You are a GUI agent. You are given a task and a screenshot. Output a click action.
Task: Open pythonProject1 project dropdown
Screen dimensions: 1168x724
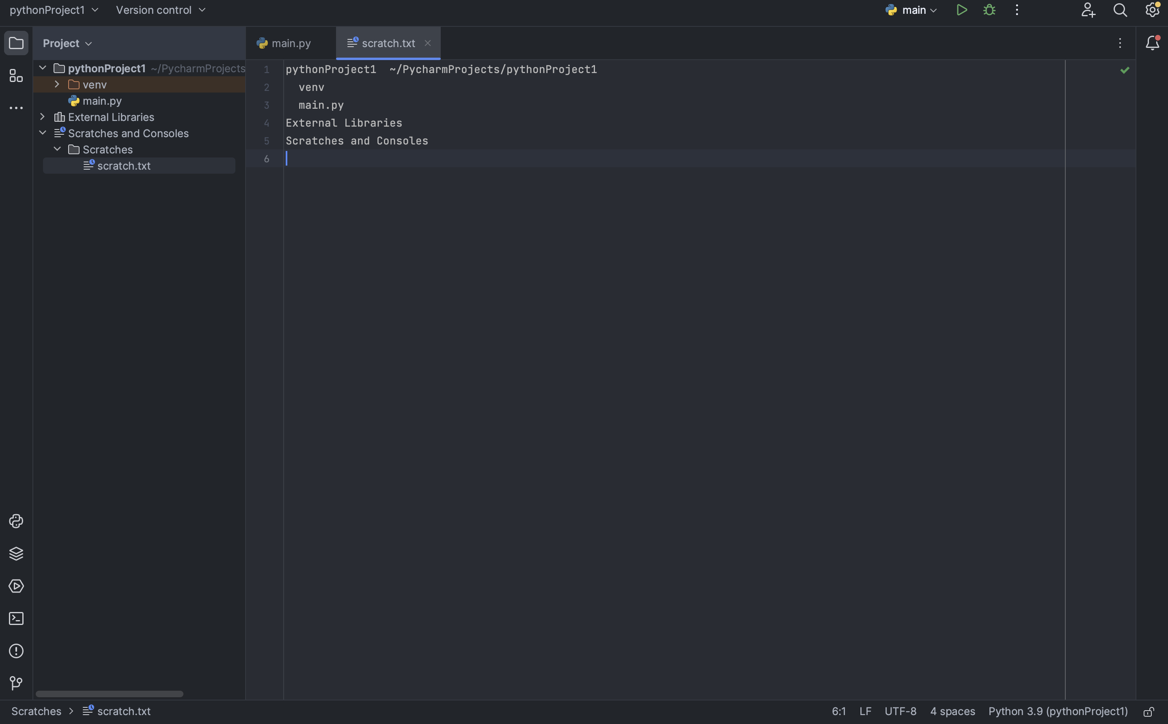tap(54, 10)
